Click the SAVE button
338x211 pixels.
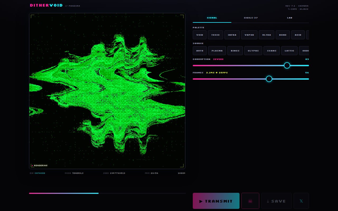pyautogui.click(x=276, y=201)
